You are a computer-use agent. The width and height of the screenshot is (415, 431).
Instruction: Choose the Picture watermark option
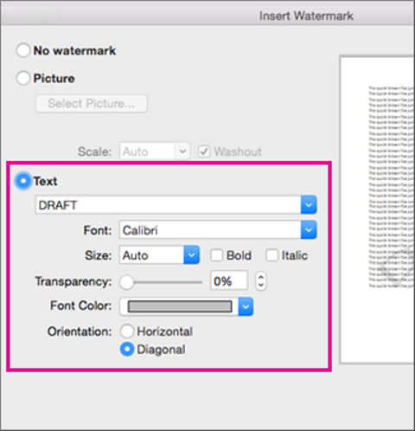[x=23, y=78]
